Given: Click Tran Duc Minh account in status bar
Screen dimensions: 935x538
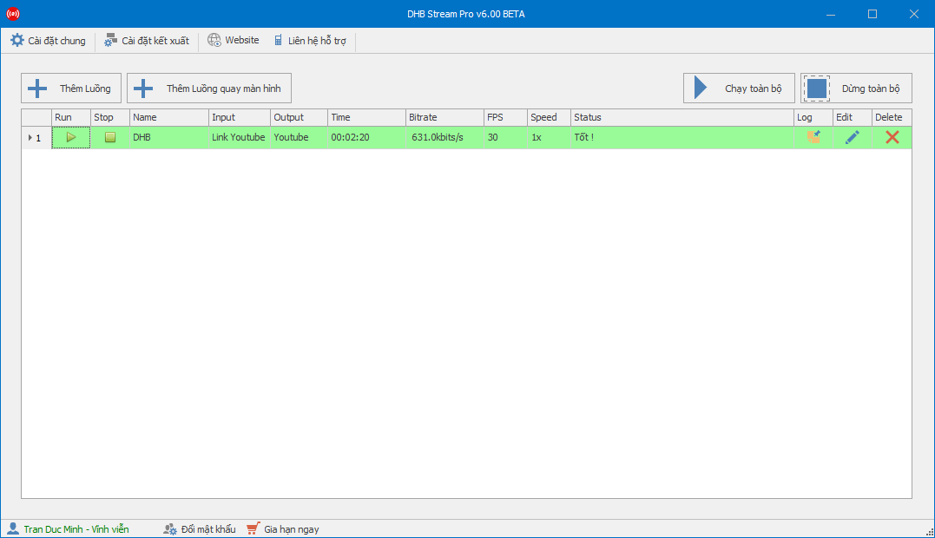Looking at the screenshot, I should click(x=68, y=529).
